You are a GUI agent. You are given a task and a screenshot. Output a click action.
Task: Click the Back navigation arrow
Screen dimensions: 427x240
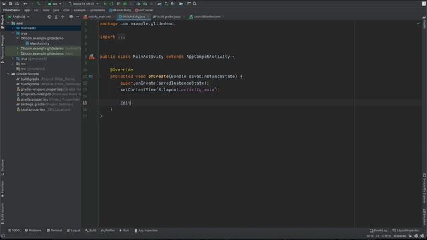pos(25,4)
